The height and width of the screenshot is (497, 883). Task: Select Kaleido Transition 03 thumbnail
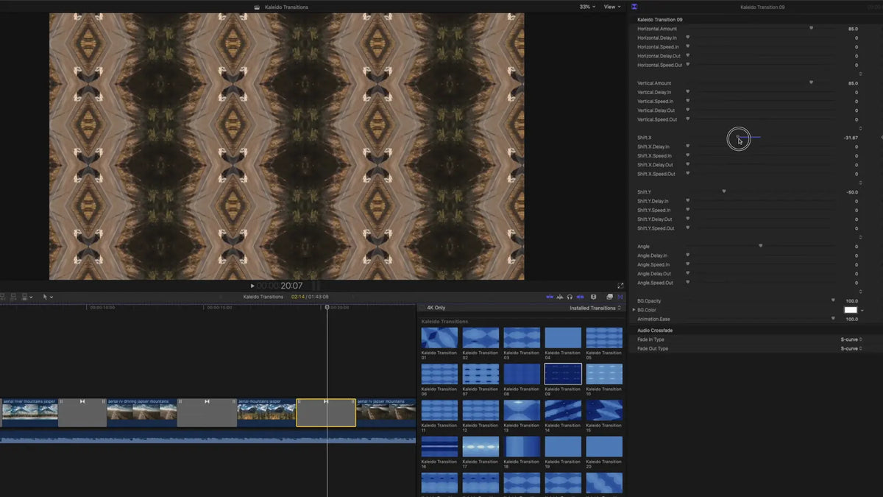(522, 338)
